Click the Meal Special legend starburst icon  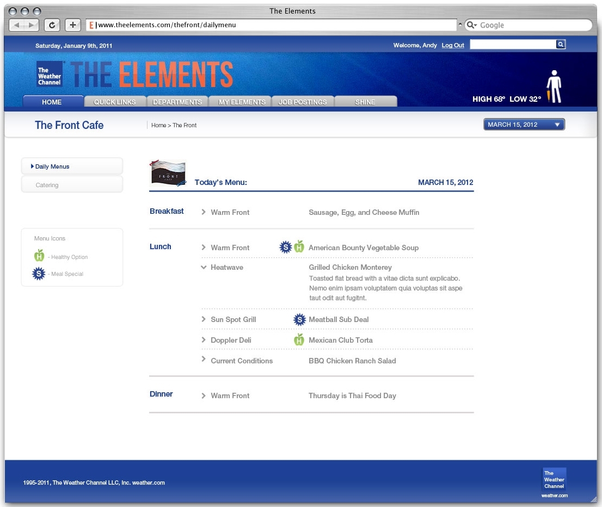39,274
